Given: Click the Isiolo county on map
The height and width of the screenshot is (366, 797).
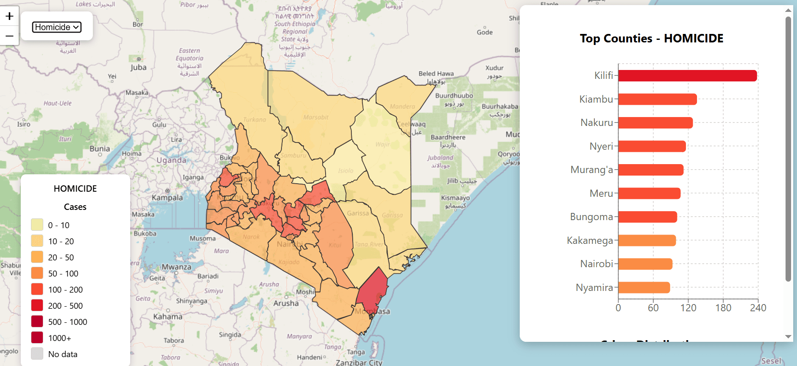Looking at the screenshot, I should pos(346,170).
